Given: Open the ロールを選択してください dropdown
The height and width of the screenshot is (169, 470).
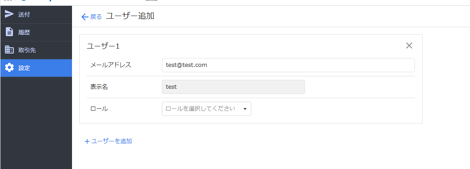Looking at the screenshot, I should [207, 108].
